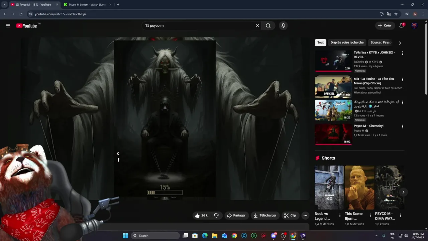Open options for La Fouine mix
This screenshot has height=241, width=428.
402,80
